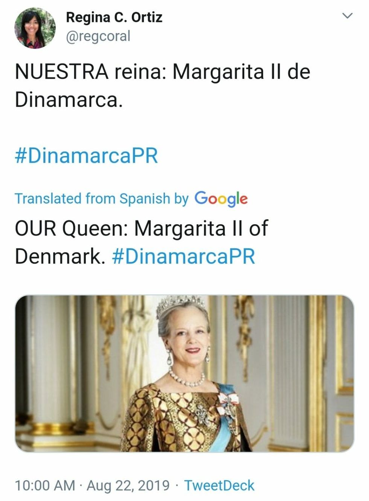The width and height of the screenshot is (369, 501).
Task: Click "Margarita II de" in original tweet
Action: coord(241,72)
